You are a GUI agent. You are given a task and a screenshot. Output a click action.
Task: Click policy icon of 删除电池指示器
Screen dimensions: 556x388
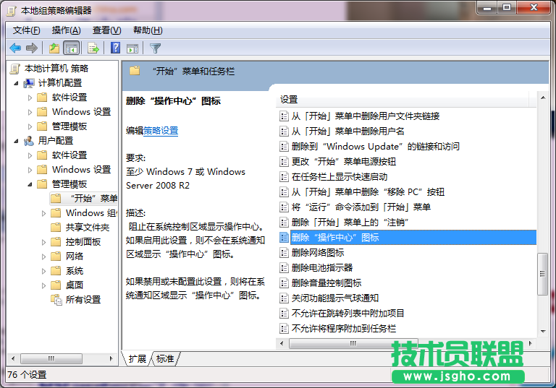tap(284, 268)
